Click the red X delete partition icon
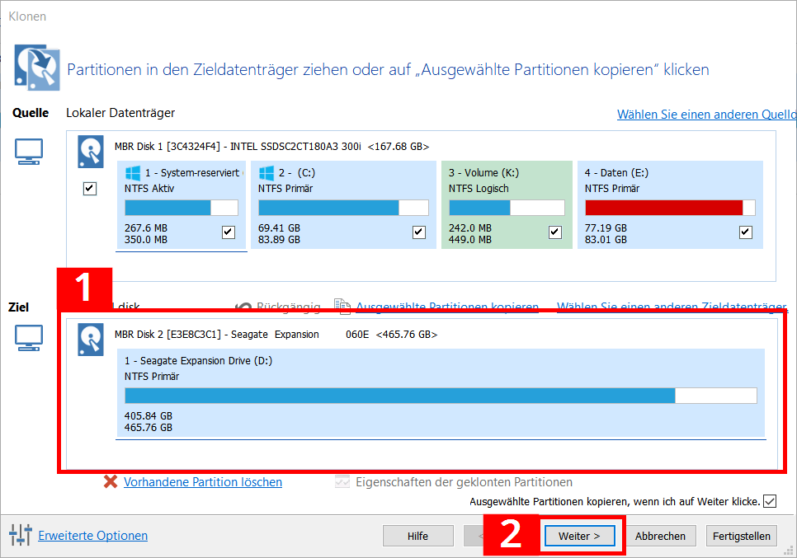Screen dimensions: 797x558 [111, 482]
